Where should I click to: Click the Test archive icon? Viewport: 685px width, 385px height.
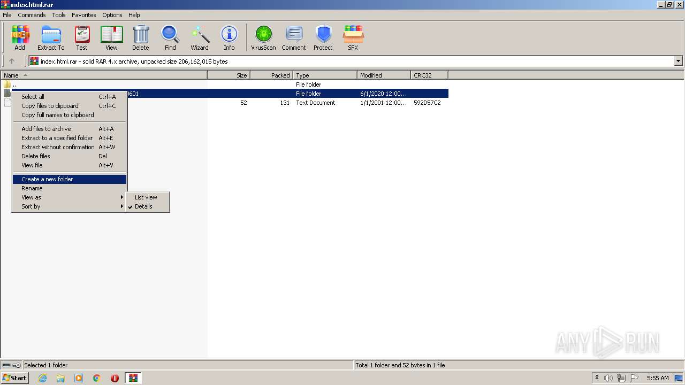click(x=82, y=38)
